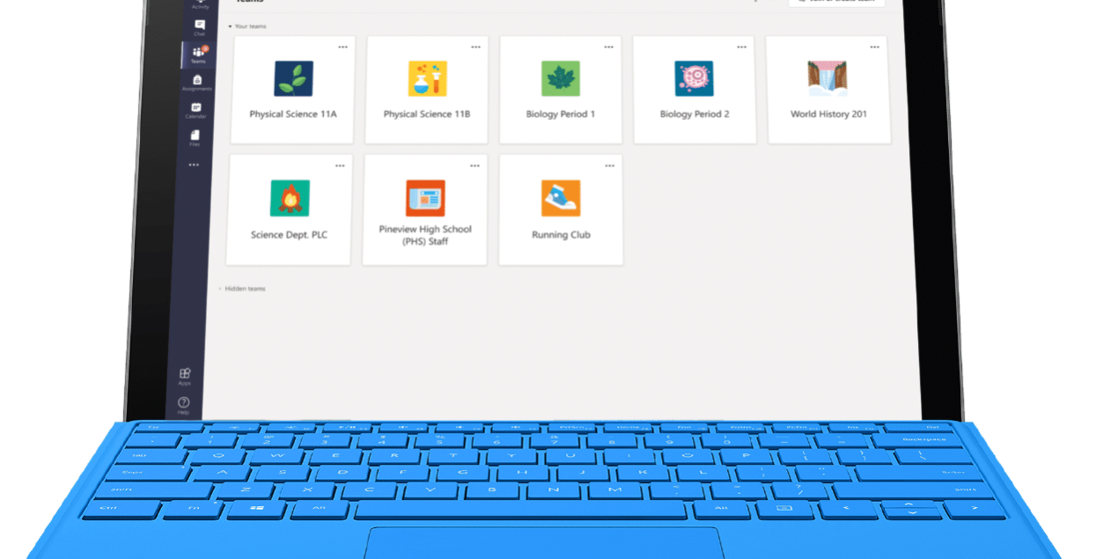Open the sidebar more apps ellipsis
Viewport: 1118px width, 559px height.
click(x=194, y=165)
